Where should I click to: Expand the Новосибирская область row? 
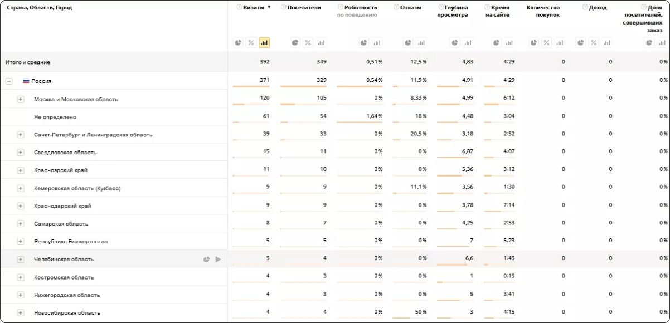click(x=21, y=312)
